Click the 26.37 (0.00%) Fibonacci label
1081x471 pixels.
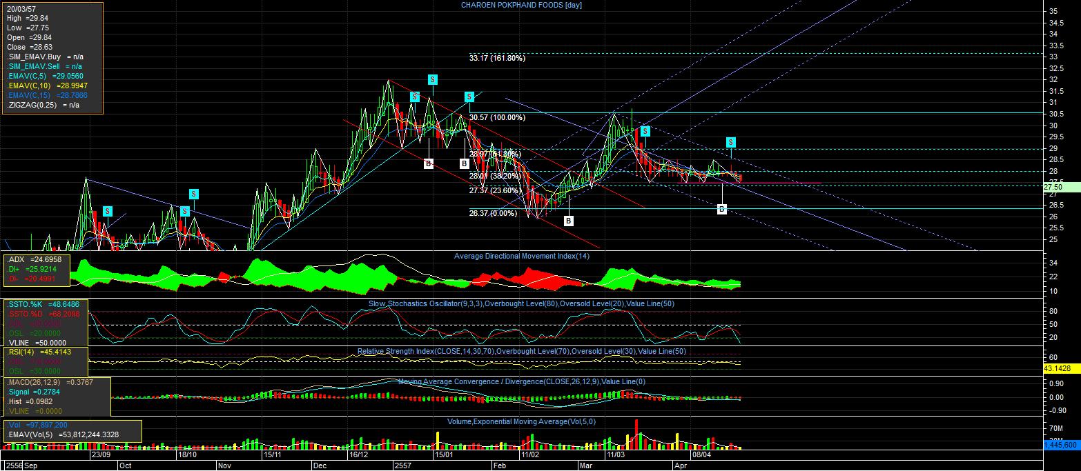(x=493, y=213)
